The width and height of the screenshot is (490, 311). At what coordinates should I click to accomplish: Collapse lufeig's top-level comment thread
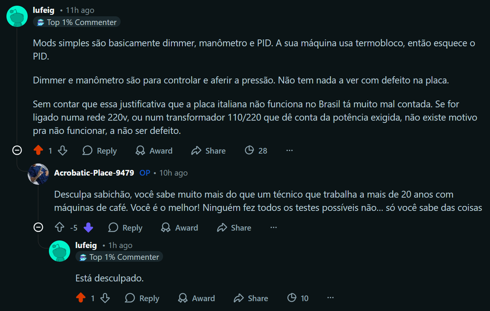click(17, 151)
